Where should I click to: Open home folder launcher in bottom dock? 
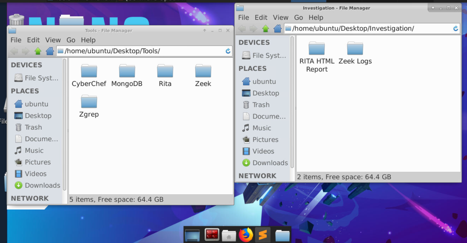229,235
